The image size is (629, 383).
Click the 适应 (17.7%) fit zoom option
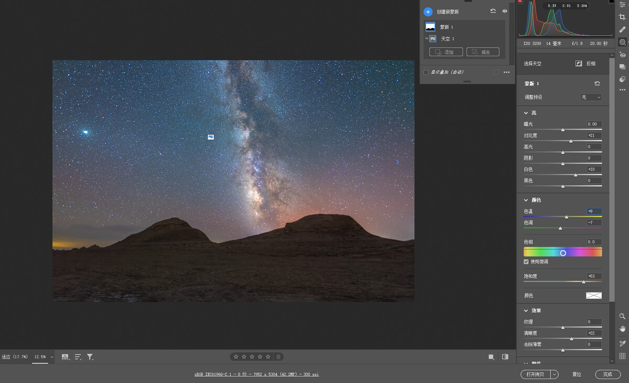14,357
